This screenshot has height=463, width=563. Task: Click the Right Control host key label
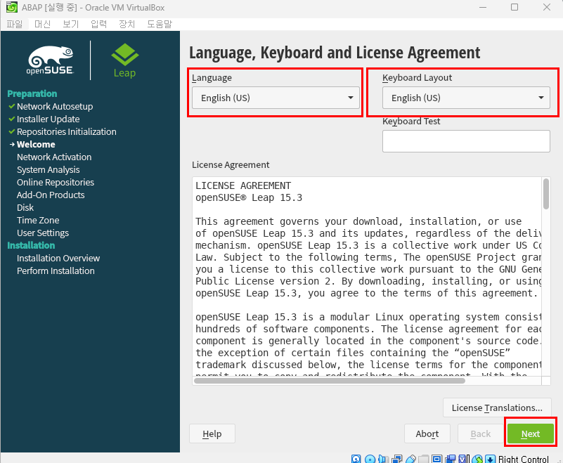(523, 459)
